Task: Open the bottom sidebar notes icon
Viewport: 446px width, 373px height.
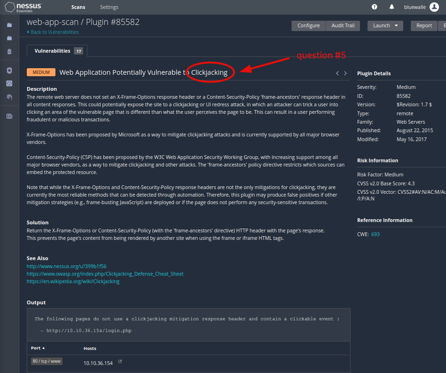Action: click(x=9, y=116)
